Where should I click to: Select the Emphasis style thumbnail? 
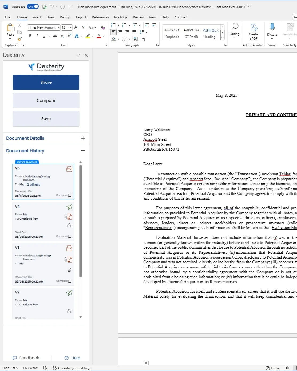(x=172, y=33)
